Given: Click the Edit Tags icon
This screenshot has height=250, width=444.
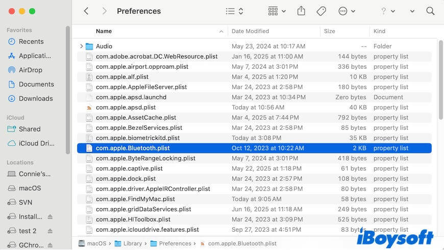Looking at the screenshot, I should pos(321,11).
